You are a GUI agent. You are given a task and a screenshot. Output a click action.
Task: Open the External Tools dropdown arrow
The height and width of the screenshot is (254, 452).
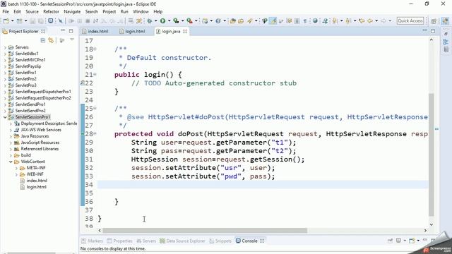click(196, 20)
